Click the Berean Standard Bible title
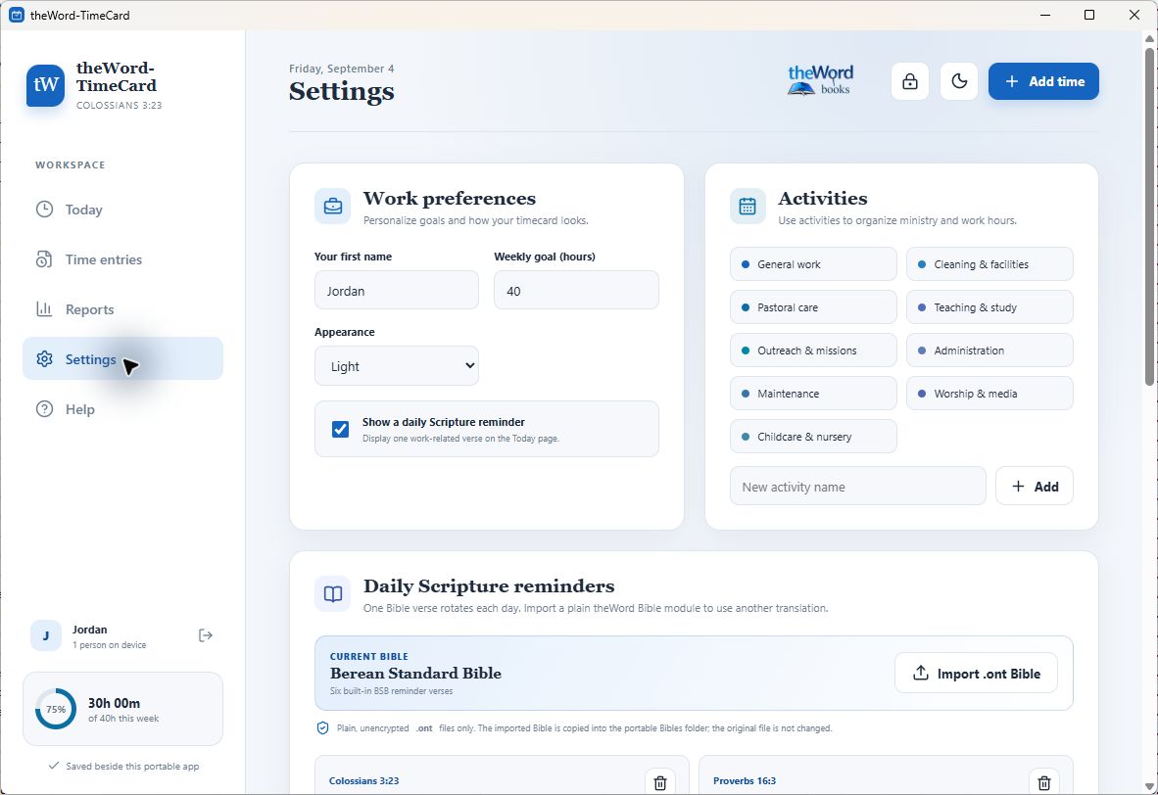The image size is (1158, 795). pyautogui.click(x=415, y=674)
